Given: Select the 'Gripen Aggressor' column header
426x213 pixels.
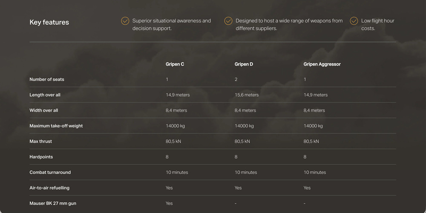Looking at the screenshot, I should (322, 64).
